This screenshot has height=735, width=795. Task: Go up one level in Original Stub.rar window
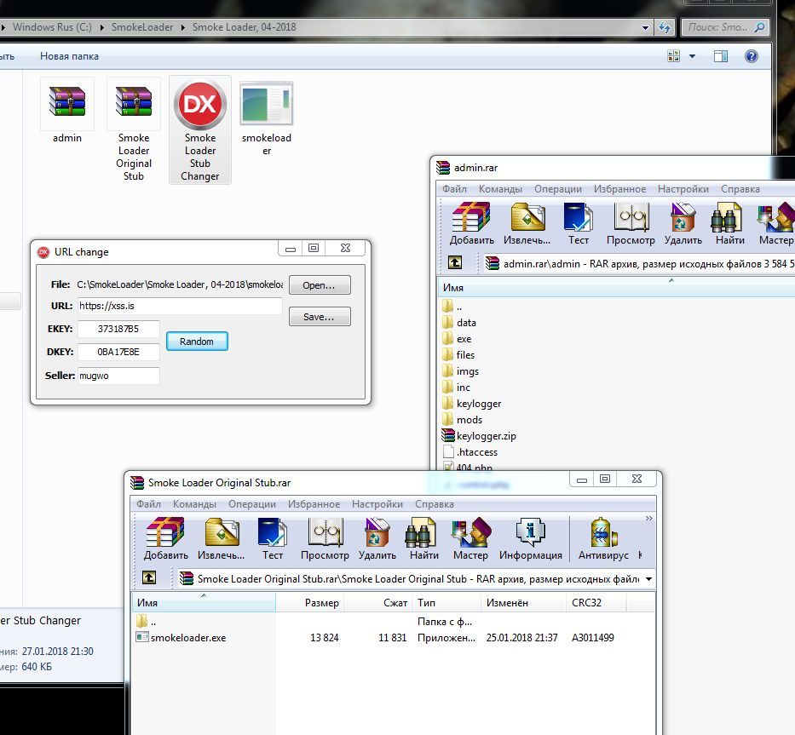tap(149, 577)
